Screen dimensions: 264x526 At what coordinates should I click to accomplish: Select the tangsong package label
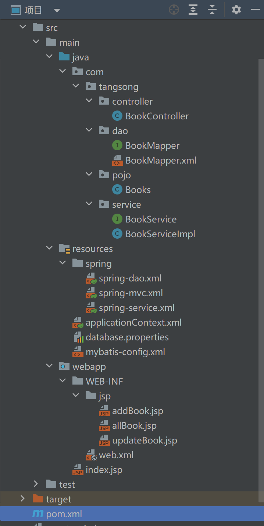pyautogui.click(x=119, y=87)
